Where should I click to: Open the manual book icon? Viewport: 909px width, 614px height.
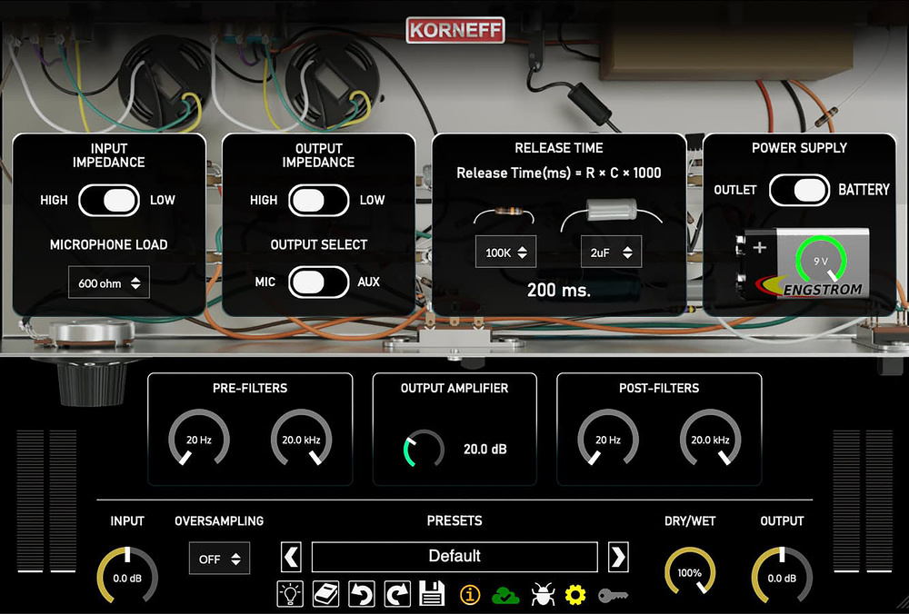[325, 595]
